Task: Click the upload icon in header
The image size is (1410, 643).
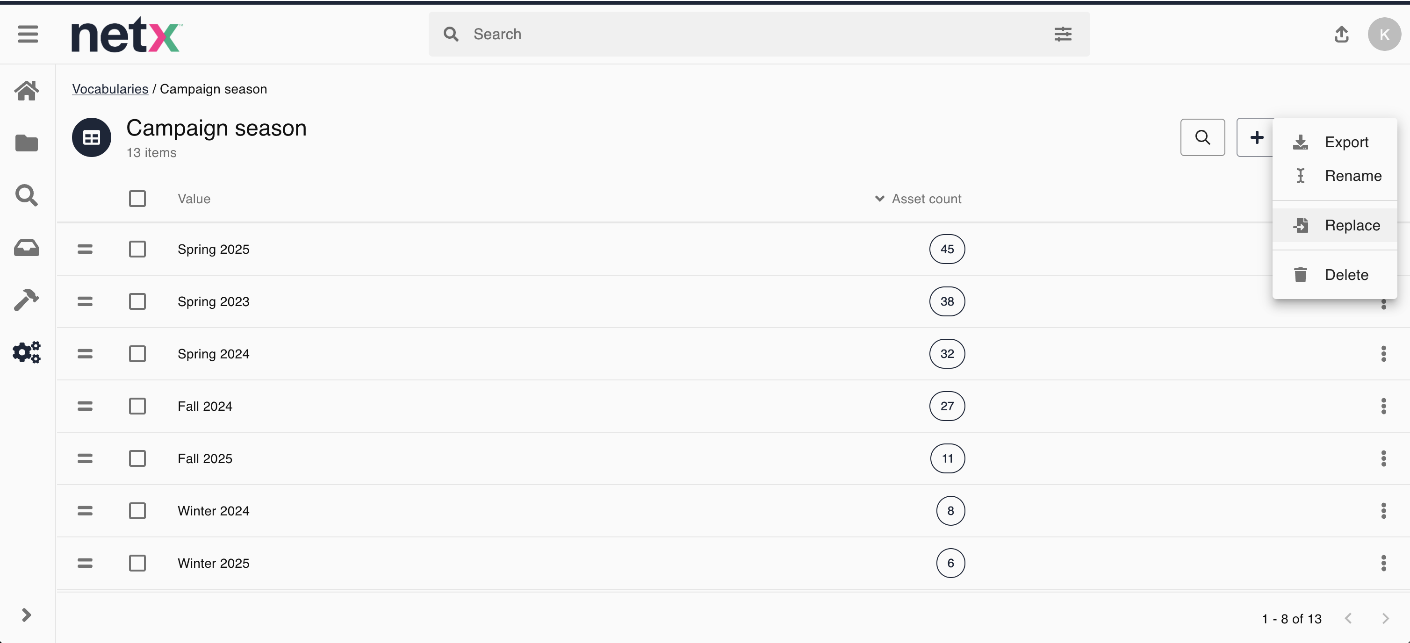Action: (x=1341, y=35)
